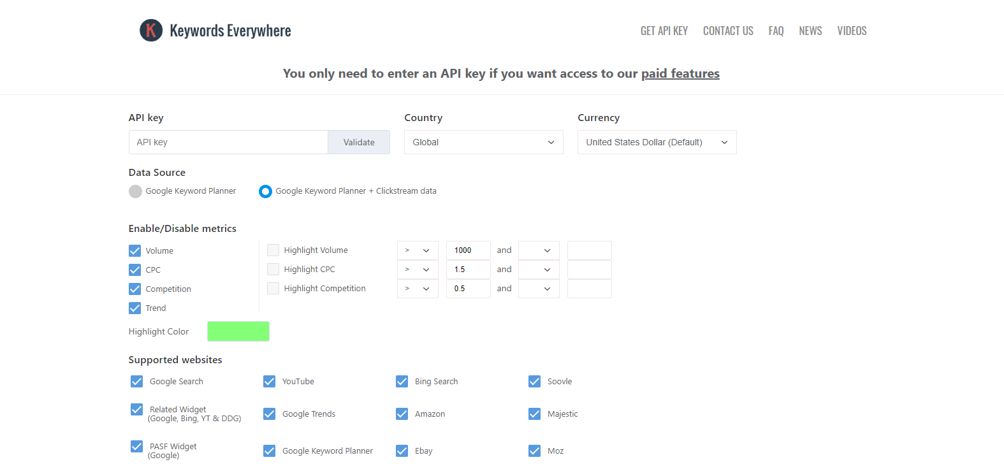Image resolution: width=1004 pixels, height=476 pixels.
Task: Open the Highlight Volume first operator dropdown
Action: coord(418,250)
